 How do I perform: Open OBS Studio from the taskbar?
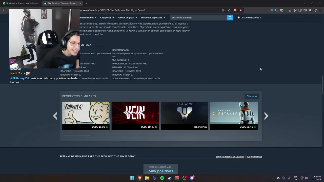point(185,178)
